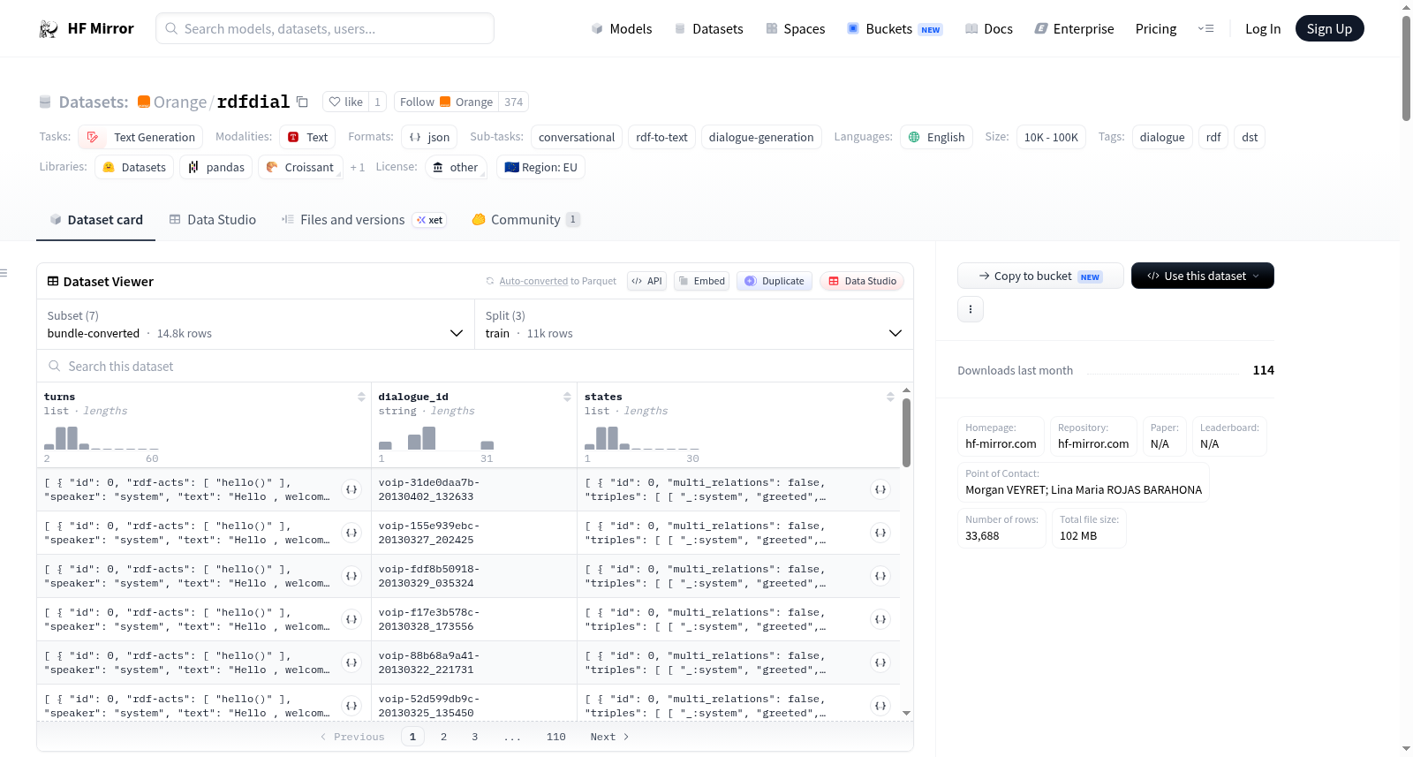Expand the navigation more menu icon
The width and height of the screenshot is (1413, 757).
pyautogui.click(x=1205, y=29)
